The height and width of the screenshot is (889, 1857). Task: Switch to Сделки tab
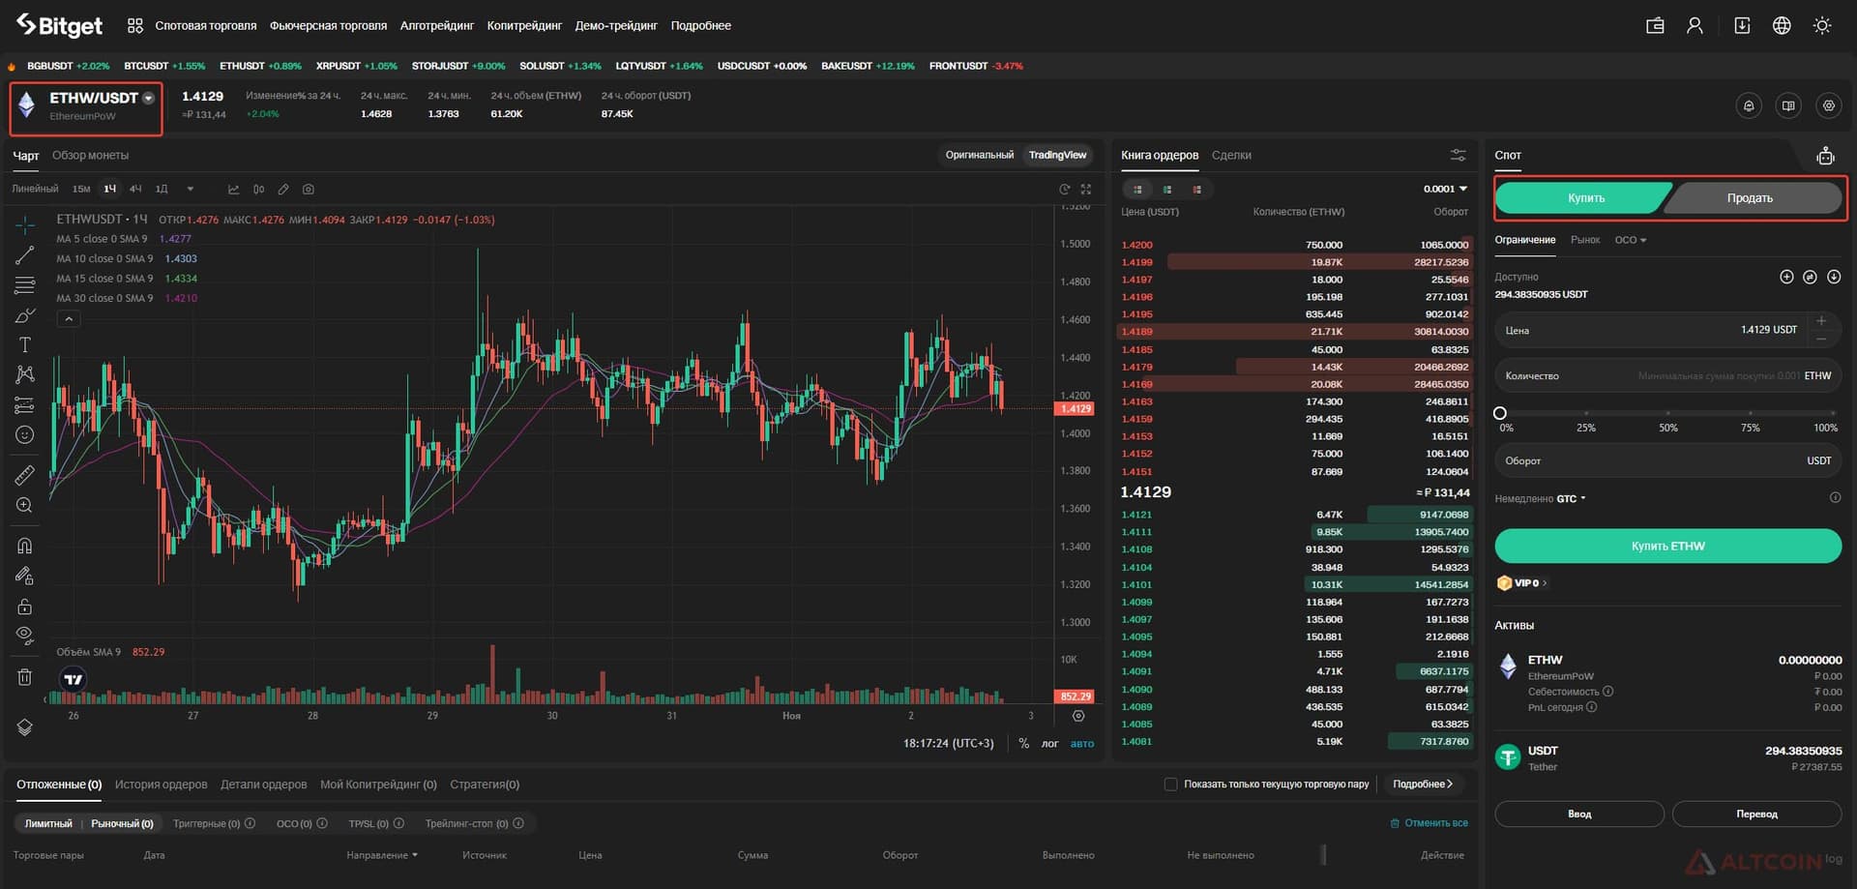[1231, 155]
